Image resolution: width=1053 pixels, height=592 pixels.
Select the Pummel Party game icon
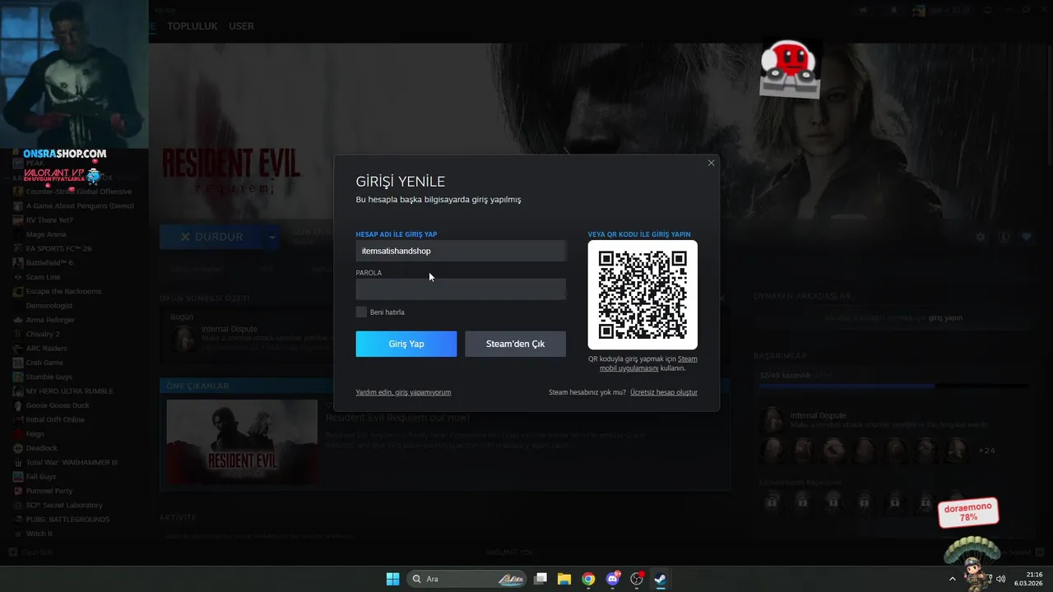[x=18, y=491]
